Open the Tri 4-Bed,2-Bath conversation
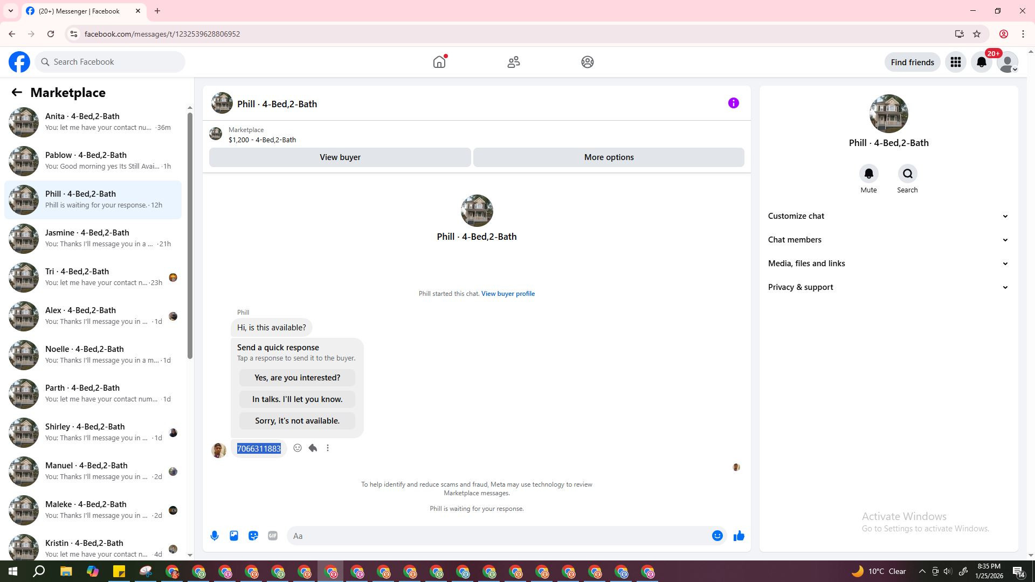1035x582 pixels. click(x=93, y=277)
